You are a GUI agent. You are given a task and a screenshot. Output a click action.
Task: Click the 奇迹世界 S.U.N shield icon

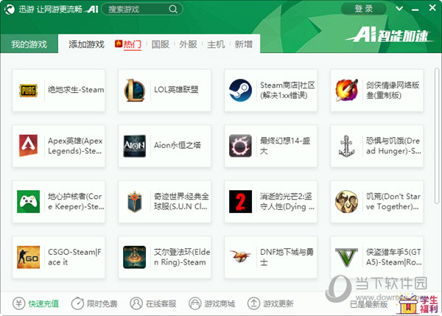click(135, 201)
